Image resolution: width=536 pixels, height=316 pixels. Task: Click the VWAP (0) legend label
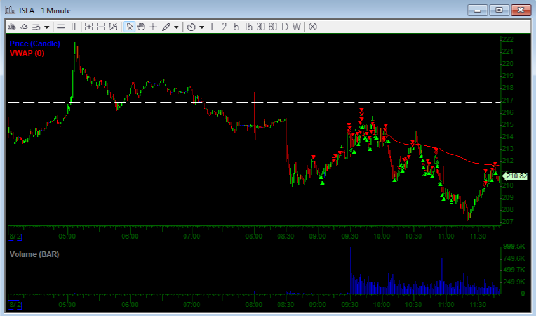27,53
